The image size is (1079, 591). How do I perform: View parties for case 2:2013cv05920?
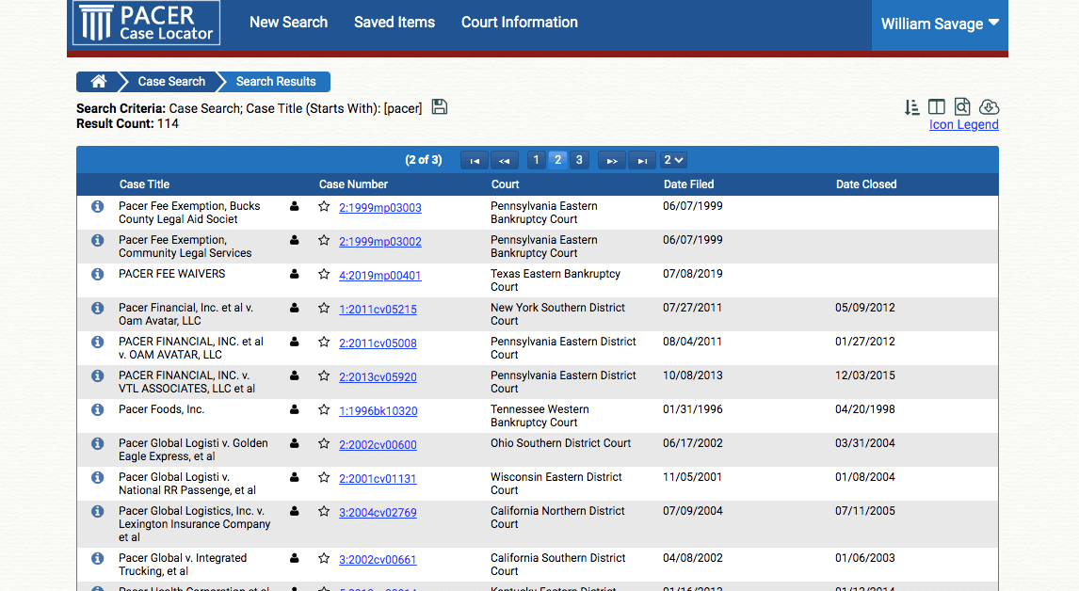[x=295, y=375]
